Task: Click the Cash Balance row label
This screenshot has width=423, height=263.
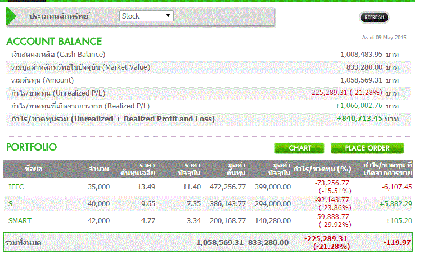Action: [58, 55]
